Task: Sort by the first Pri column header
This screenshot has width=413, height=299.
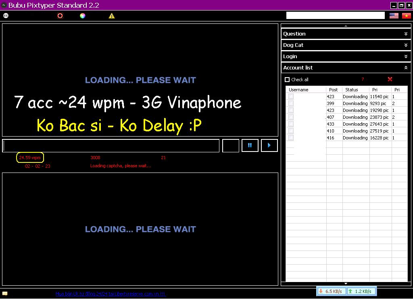Action: [380, 90]
